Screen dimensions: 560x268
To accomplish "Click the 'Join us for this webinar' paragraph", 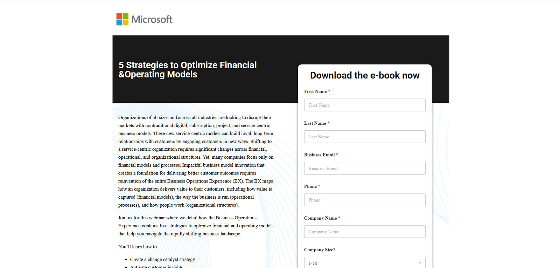I will 196,226.
